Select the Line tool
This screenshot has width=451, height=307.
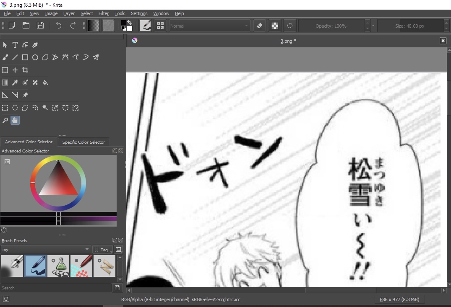coord(15,57)
